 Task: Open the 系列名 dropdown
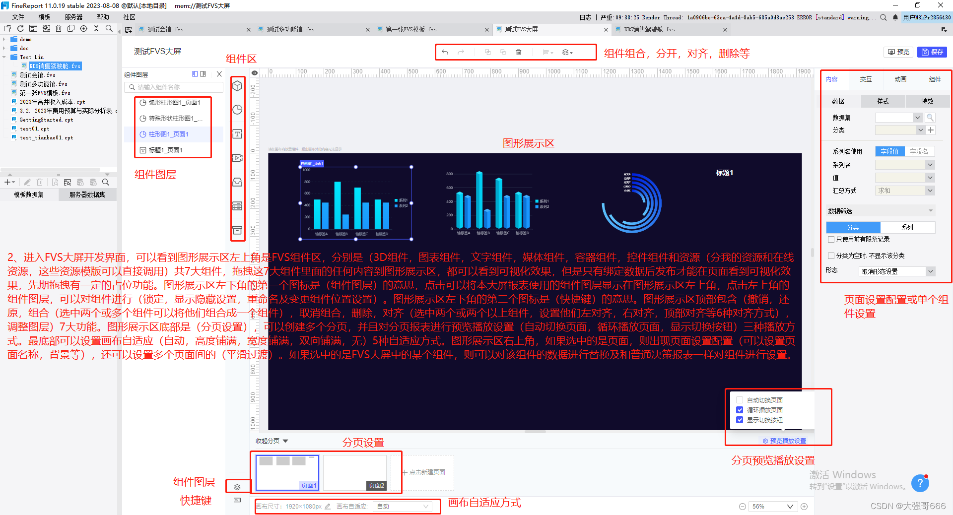pyautogui.click(x=905, y=165)
